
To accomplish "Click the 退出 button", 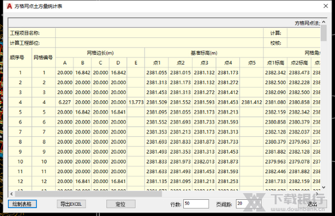I will tap(312, 204).
